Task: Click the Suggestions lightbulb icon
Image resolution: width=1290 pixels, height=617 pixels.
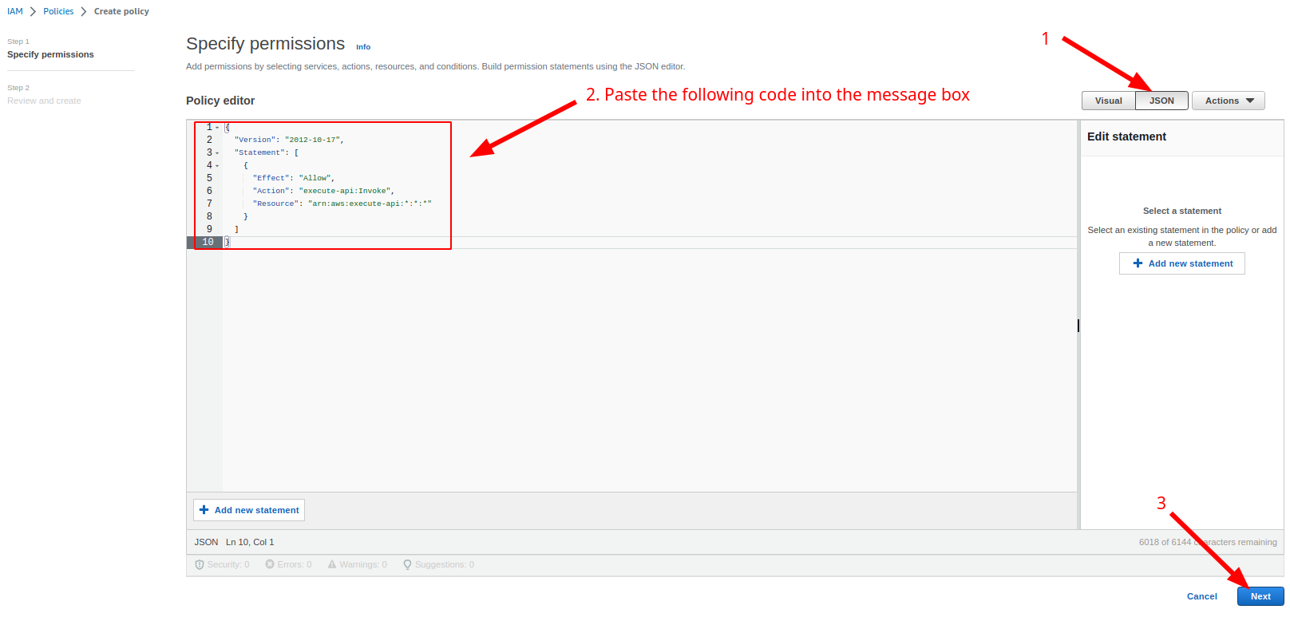Action: [407, 564]
